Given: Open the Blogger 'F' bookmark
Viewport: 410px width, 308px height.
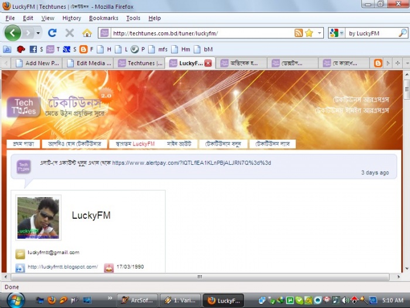Looking at the screenshot, I should point(87,49).
